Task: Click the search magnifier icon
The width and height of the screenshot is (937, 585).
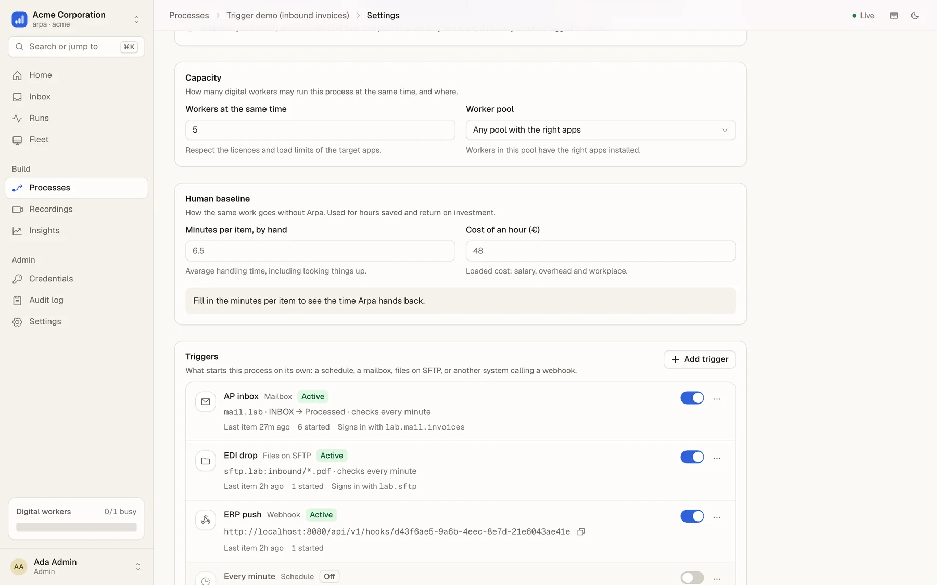Action: click(x=19, y=47)
